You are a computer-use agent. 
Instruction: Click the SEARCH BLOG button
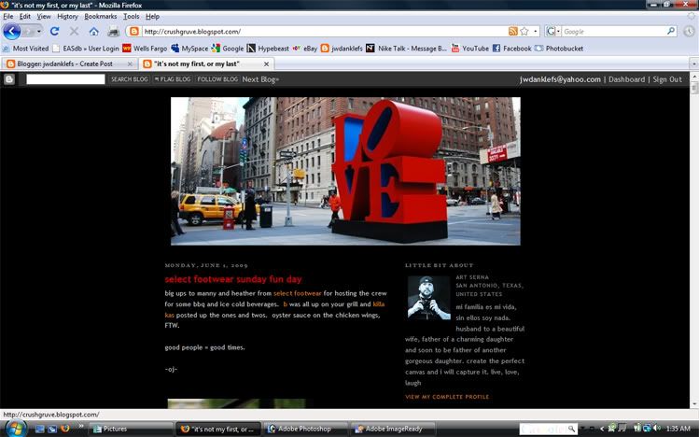pos(130,79)
